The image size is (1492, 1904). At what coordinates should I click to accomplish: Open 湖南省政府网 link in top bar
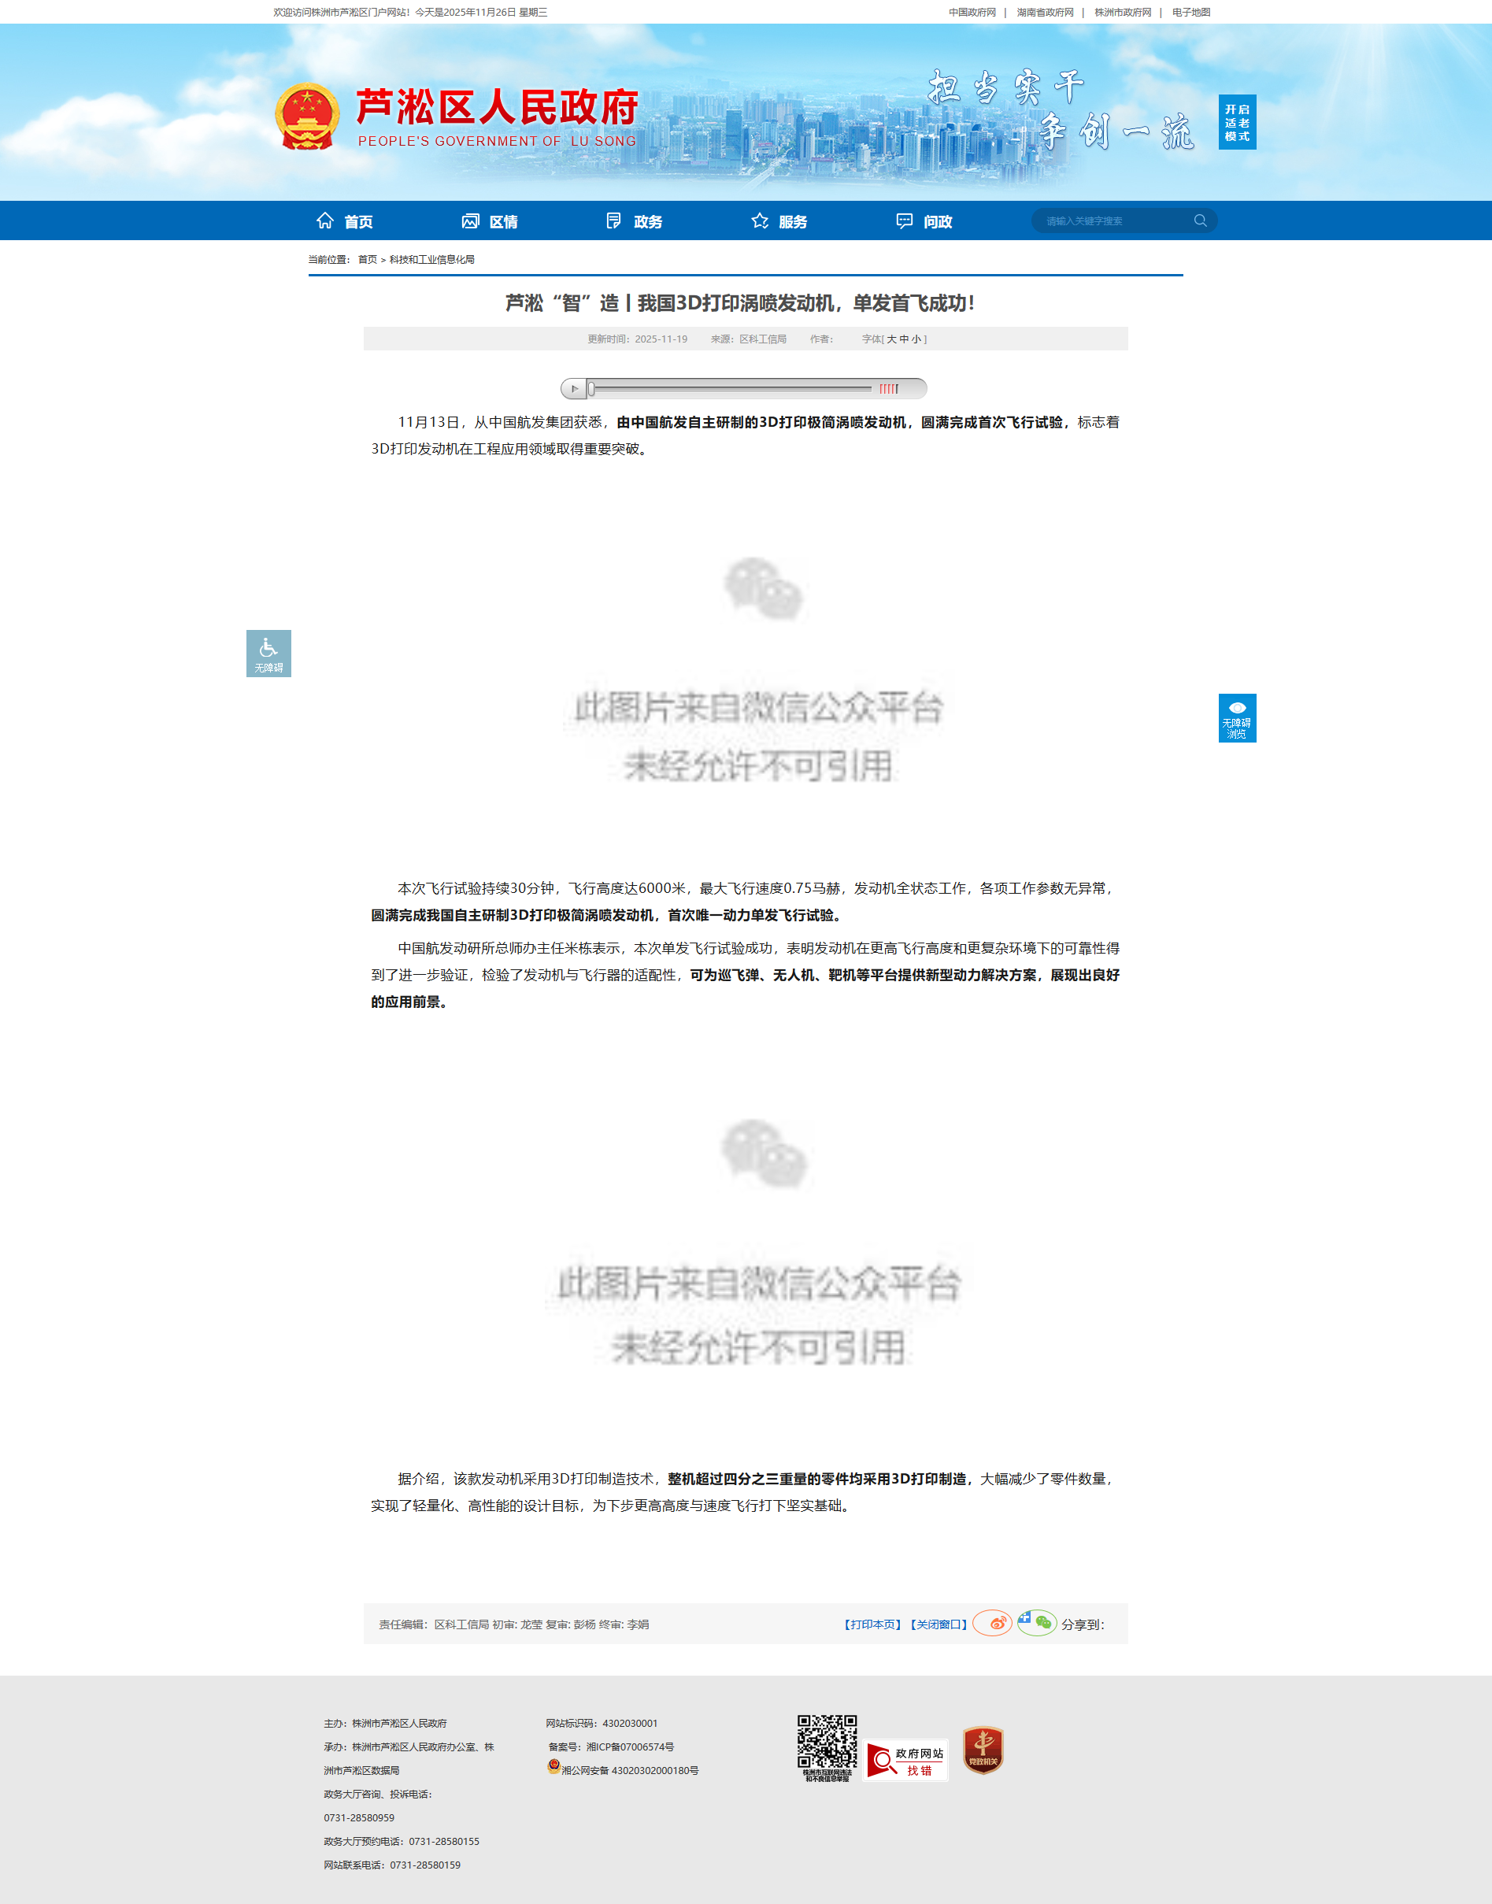coord(1045,13)
